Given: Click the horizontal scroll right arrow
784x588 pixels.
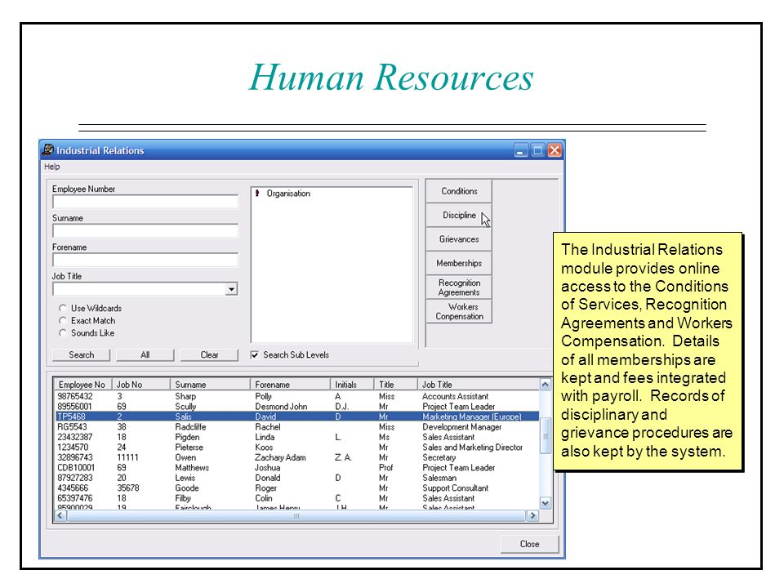Looking at the screenshot, I should (x=533, y=515).
